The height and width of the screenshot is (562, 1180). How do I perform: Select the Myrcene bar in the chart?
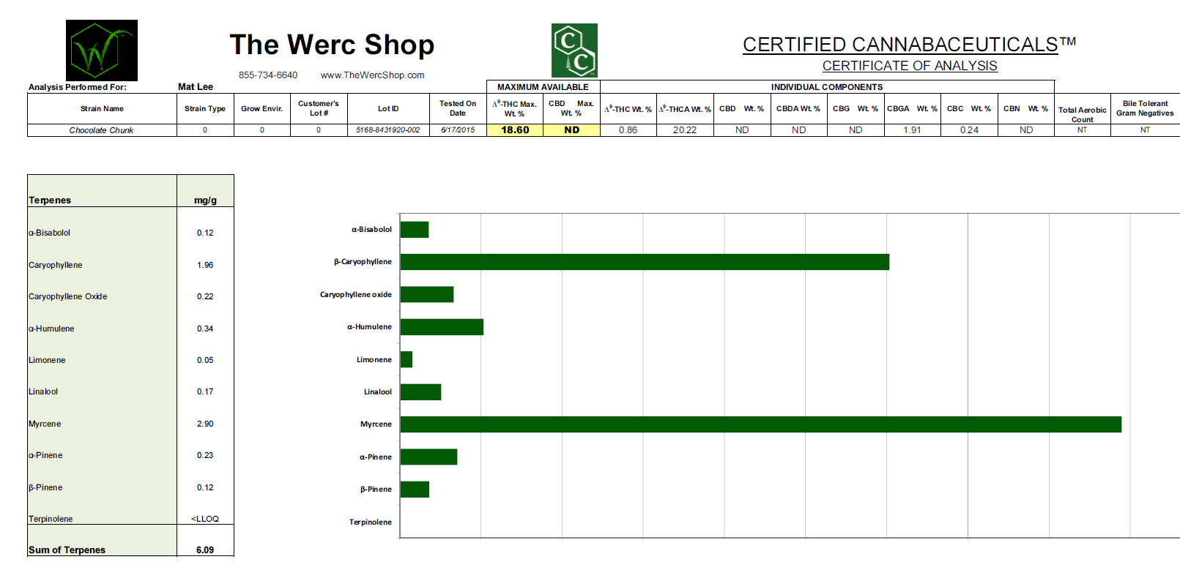[x=760, y=424]
